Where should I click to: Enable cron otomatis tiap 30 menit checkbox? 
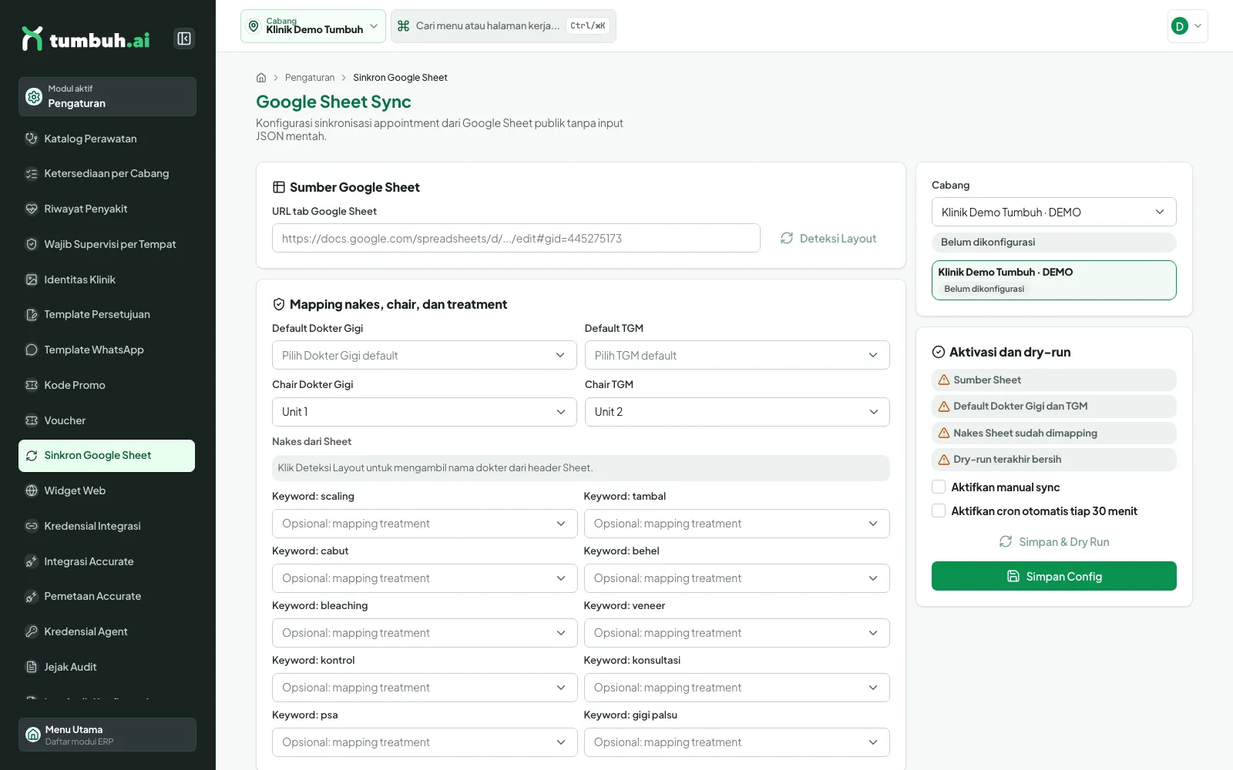click(x=939, y=511)
